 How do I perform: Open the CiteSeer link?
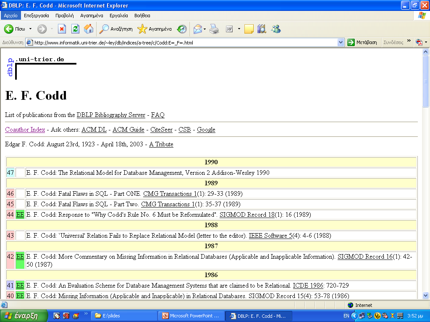(x=161, y=130)
